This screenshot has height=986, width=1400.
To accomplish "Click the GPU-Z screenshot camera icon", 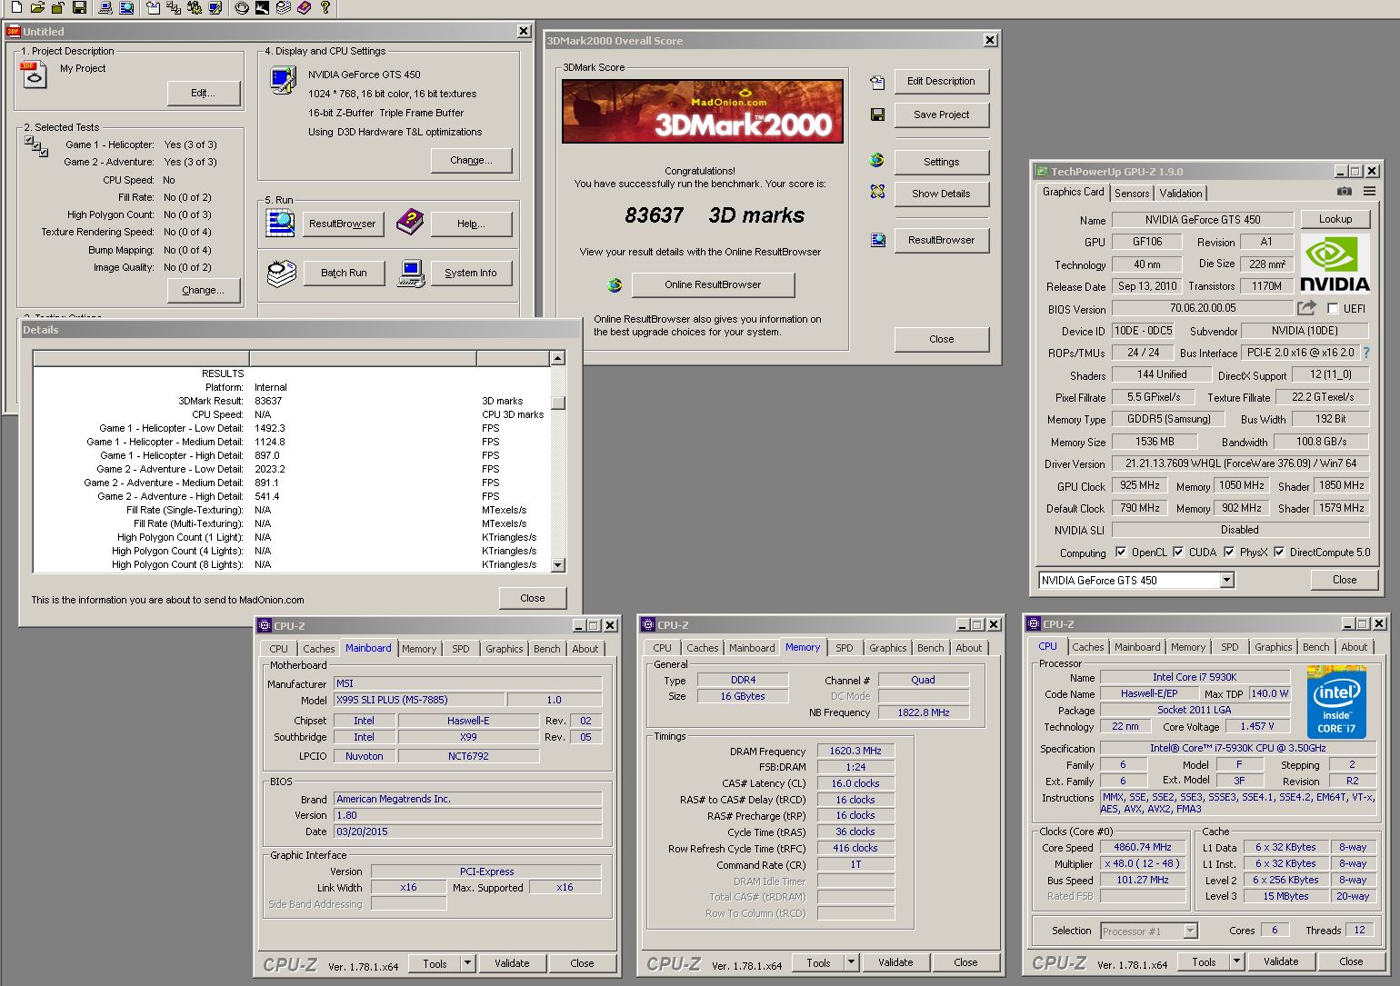I will coord(1345,191).
